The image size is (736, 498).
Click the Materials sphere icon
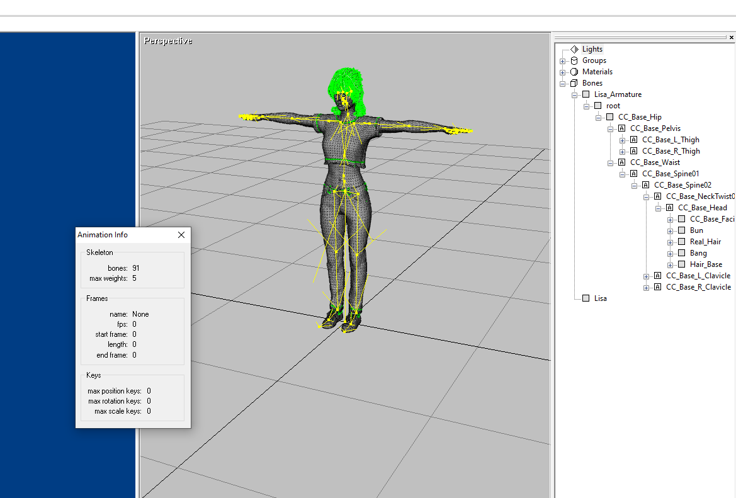click(x=574, y=71)
